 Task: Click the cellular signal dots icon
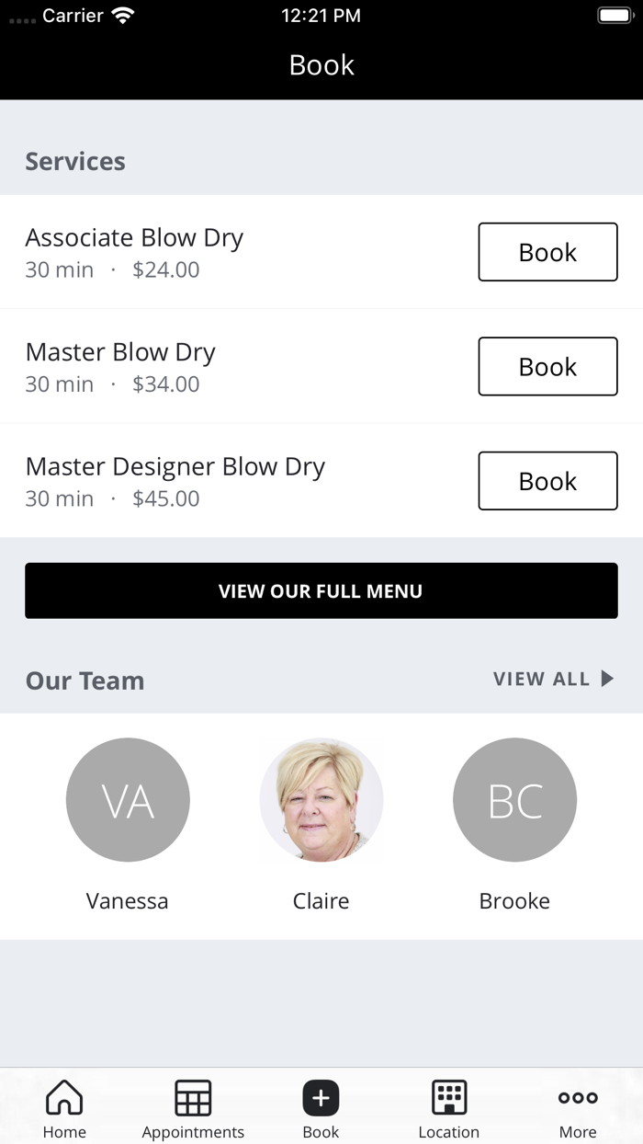pyautogui.click(x=19, y=16)
